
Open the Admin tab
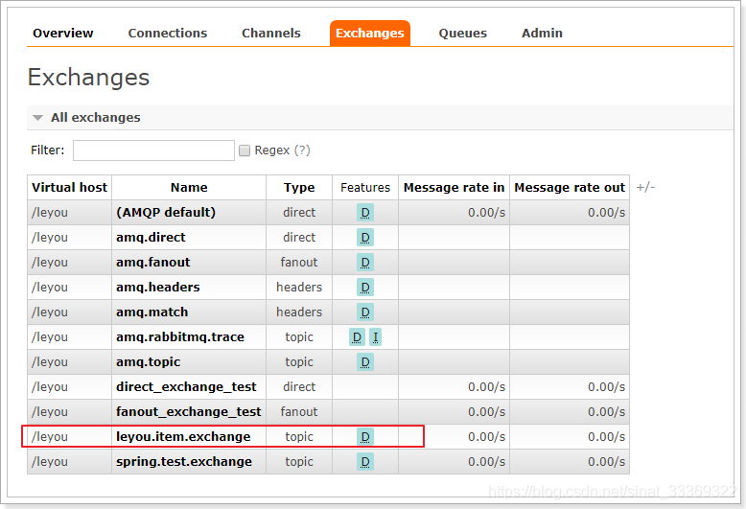[542, 34]
